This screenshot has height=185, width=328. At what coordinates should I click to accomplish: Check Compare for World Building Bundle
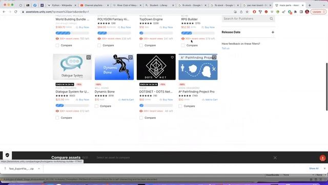(x=57, y=45)
